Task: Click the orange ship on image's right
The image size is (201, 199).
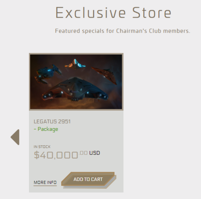Action: [x=104, y=75]
